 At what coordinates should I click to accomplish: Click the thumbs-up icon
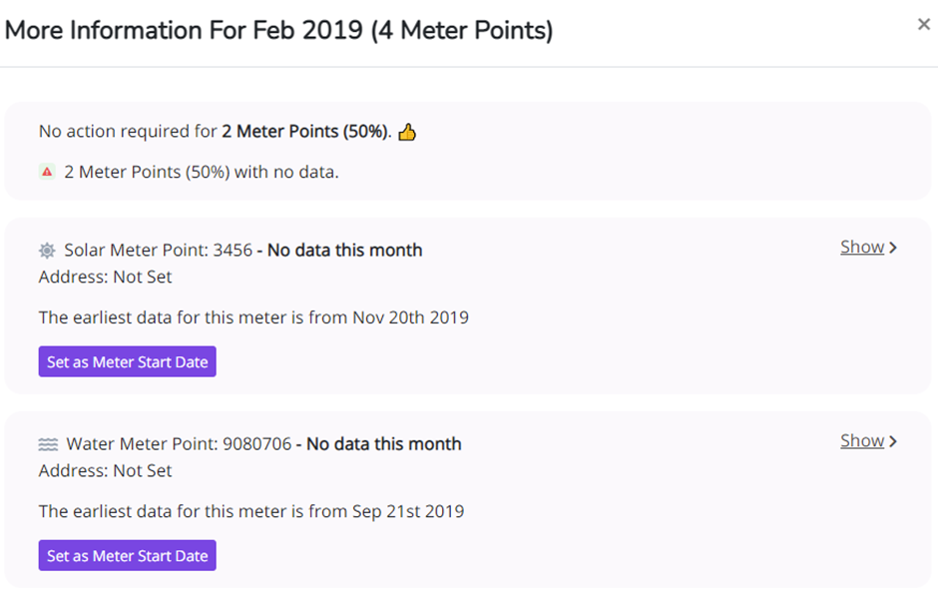[407, 132]
